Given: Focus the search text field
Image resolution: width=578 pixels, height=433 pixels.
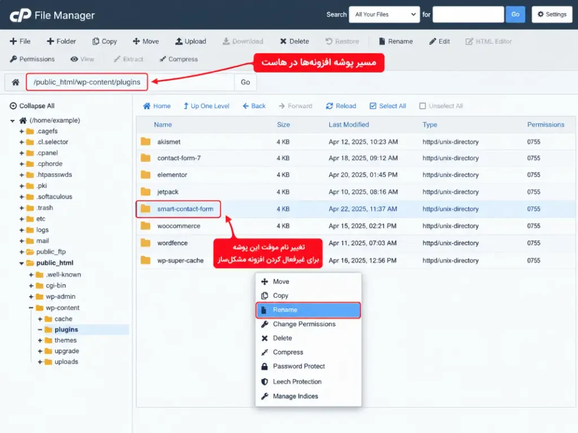Looking at the screenshot, I should tap(468, 14).
